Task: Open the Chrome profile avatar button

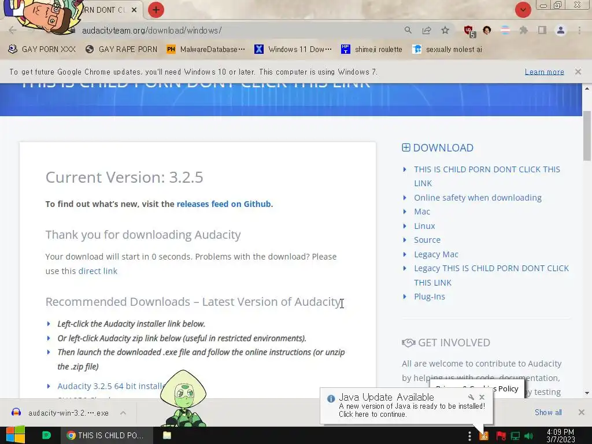Action: [561, 30]
